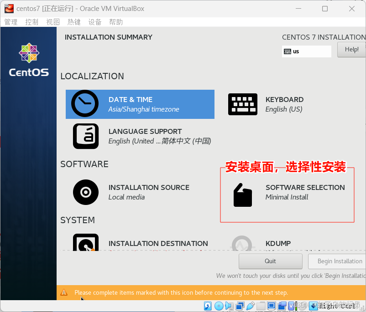Image resolution: width=366 pixels, height=312 pixels.
Task: Click the recording status icon
Action: 282,306
